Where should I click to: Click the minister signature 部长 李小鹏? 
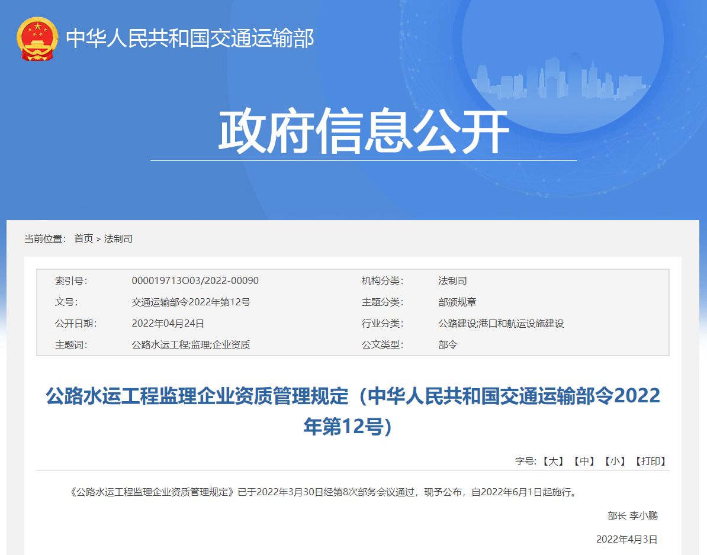coord(632,515)
